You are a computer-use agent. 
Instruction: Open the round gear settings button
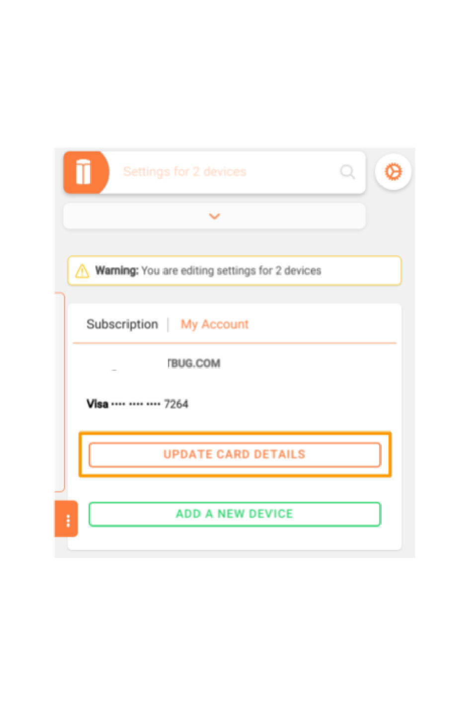393,172
